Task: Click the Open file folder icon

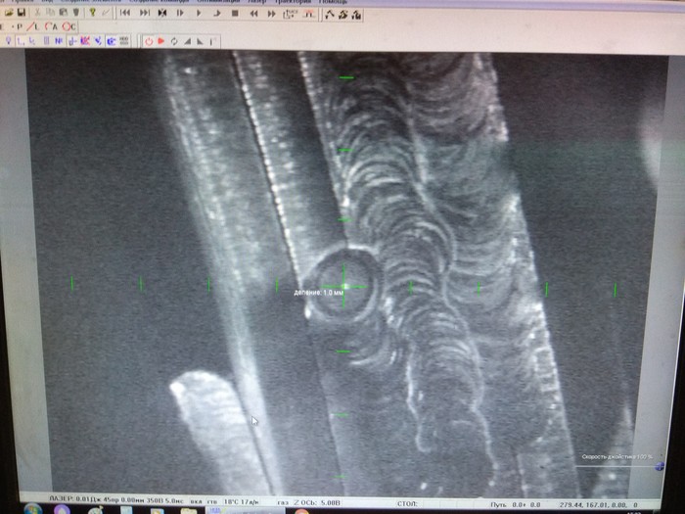Action: pyautogui.click(x=9, y=12)
